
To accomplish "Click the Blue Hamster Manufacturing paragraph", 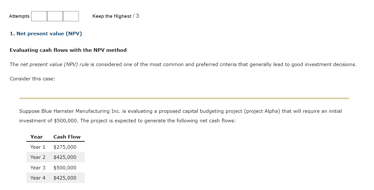I will (180, 116).
